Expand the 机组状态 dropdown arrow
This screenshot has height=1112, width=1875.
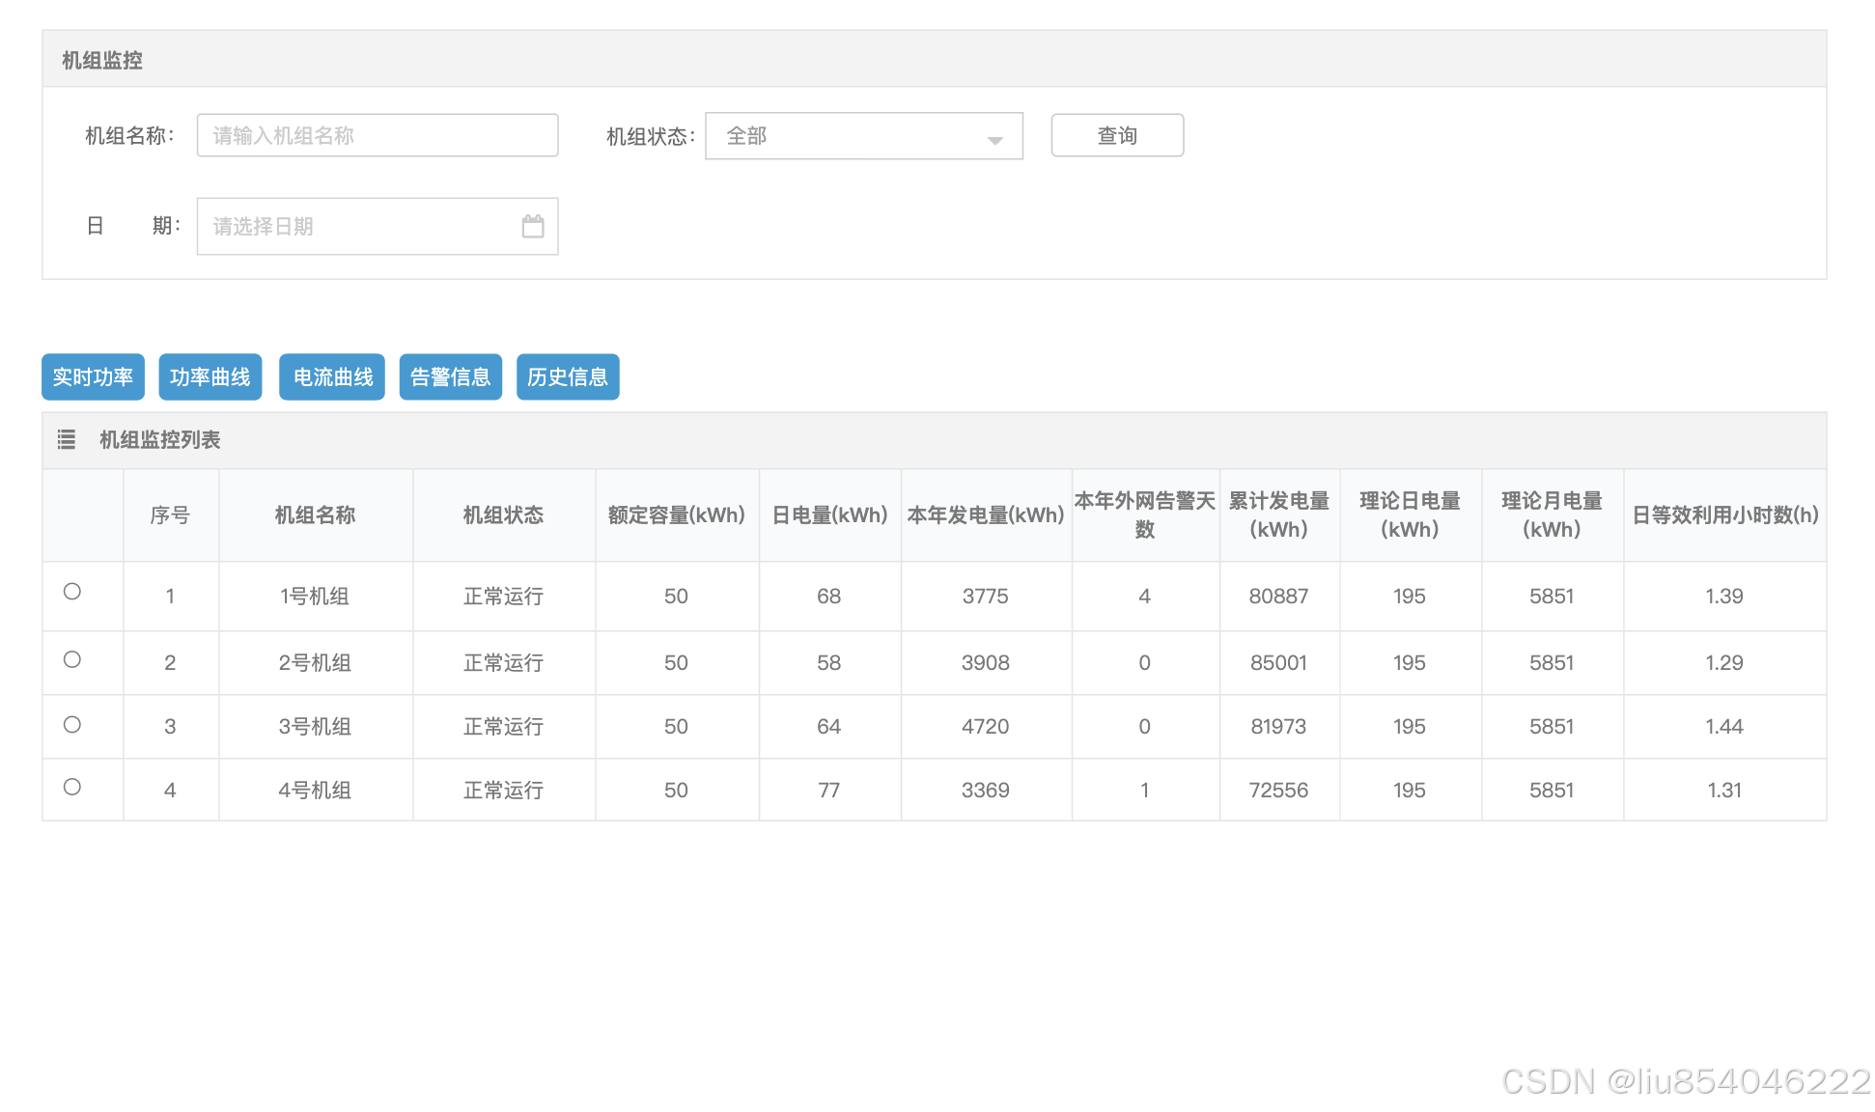coord(994,139)
